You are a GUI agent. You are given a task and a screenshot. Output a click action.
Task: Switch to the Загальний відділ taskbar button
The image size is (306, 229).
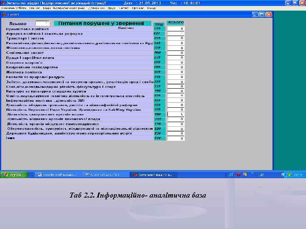153,175
